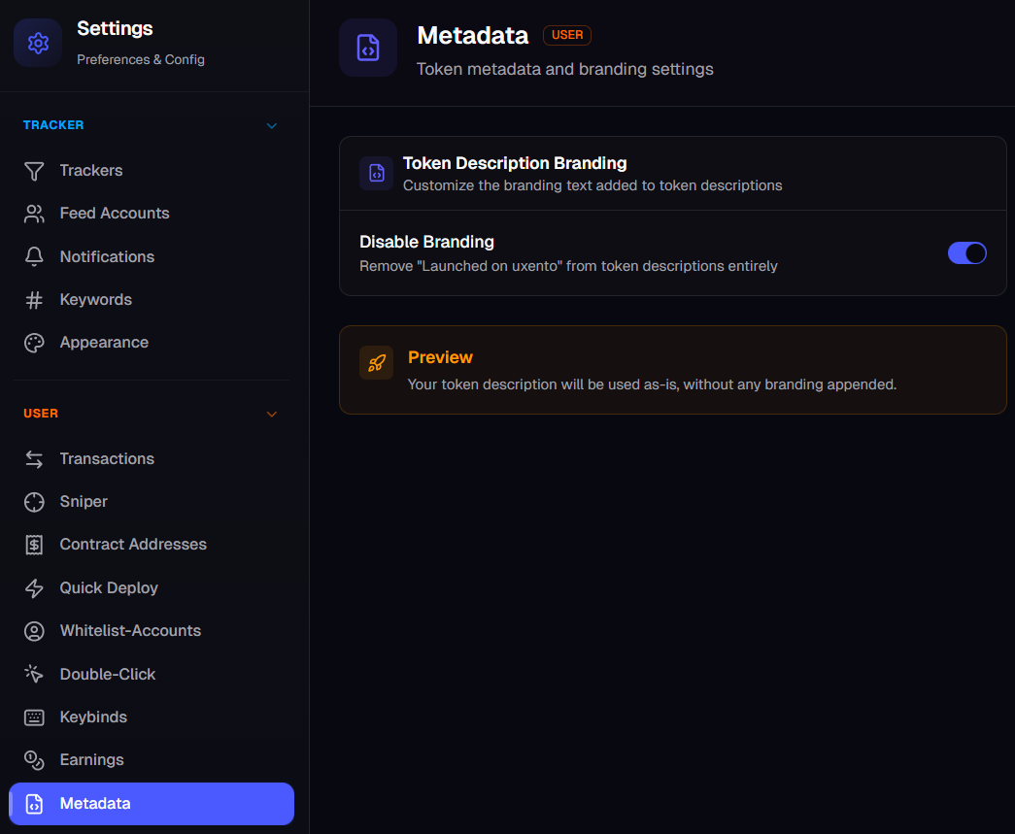Click the Preview rocket icon
The width and height of the screenshot is (1015, 834).
pos(376,363)
